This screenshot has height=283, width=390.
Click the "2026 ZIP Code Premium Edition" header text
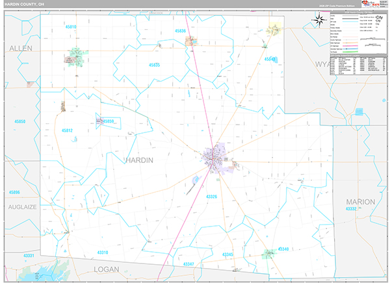(x=337, y=6)
